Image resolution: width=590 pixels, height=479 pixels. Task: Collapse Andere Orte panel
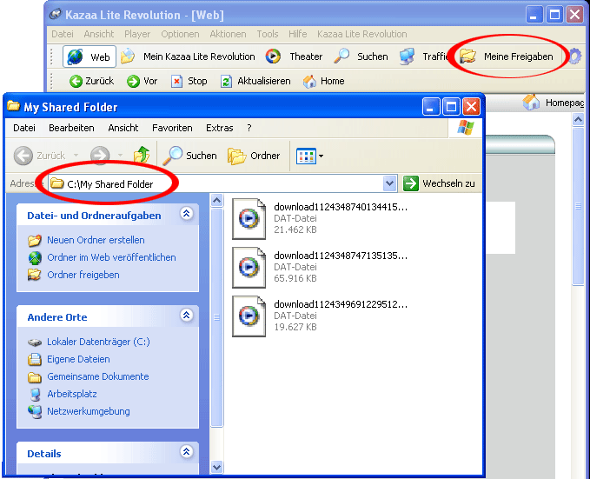point(186,315)
